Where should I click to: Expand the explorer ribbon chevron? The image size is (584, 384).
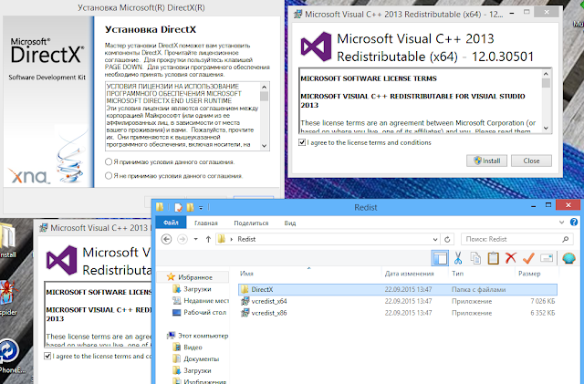(x=562, y=223)
